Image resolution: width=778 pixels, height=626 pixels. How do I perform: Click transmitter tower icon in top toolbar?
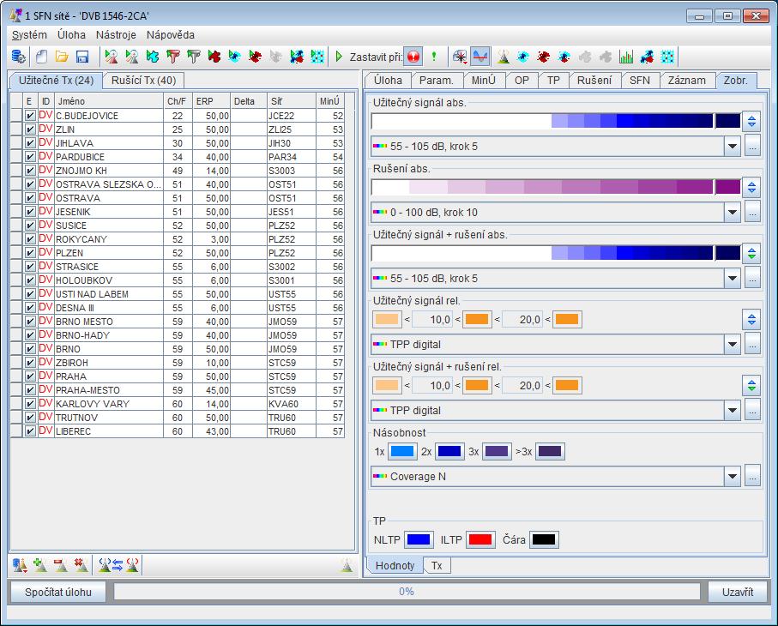click(x=504, y=57)
